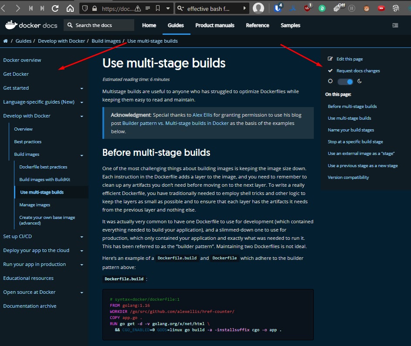Click the green round extension icon

click(322, 8)
